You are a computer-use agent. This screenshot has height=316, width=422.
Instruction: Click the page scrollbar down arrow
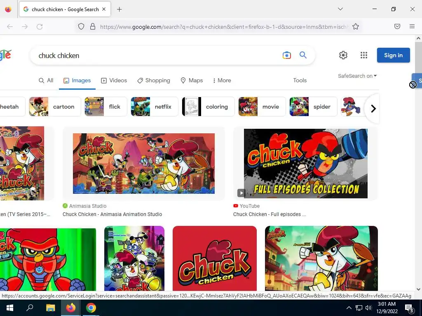[419, 289]
